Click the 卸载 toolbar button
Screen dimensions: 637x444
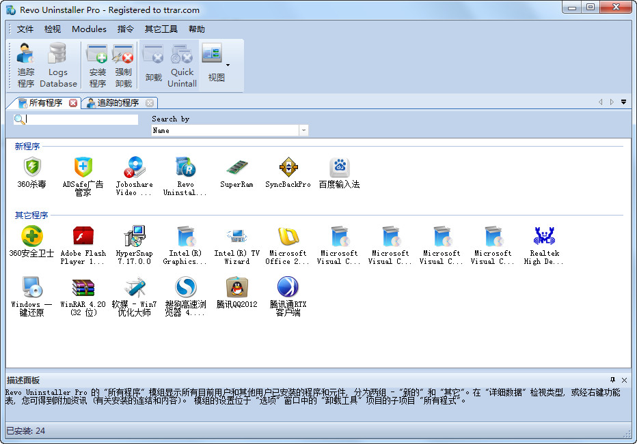(154, 65)
